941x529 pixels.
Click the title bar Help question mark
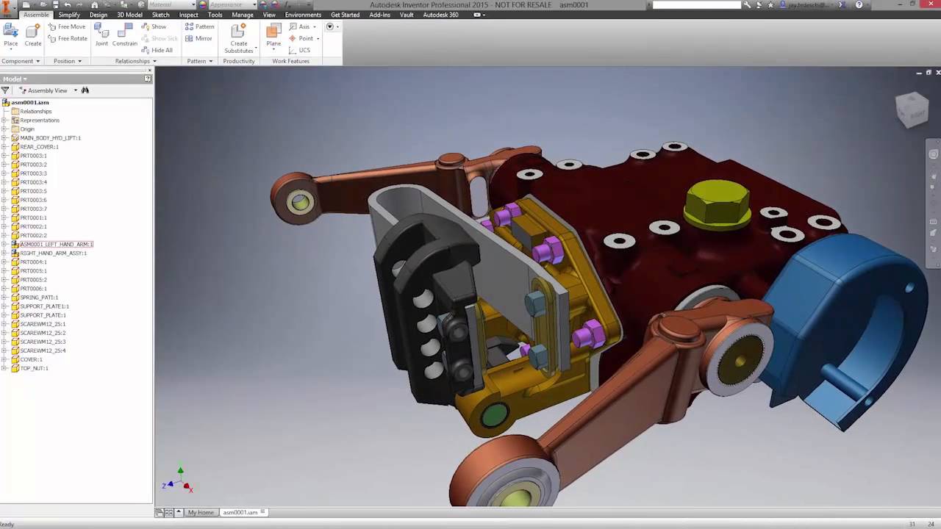(859, 5)
